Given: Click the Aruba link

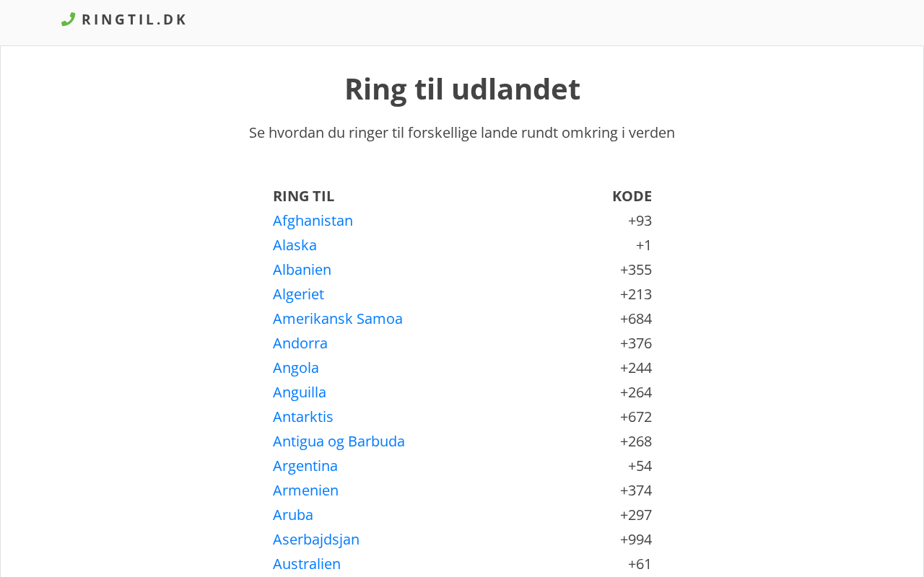Looking at the screenshot, I should (292, 515).
